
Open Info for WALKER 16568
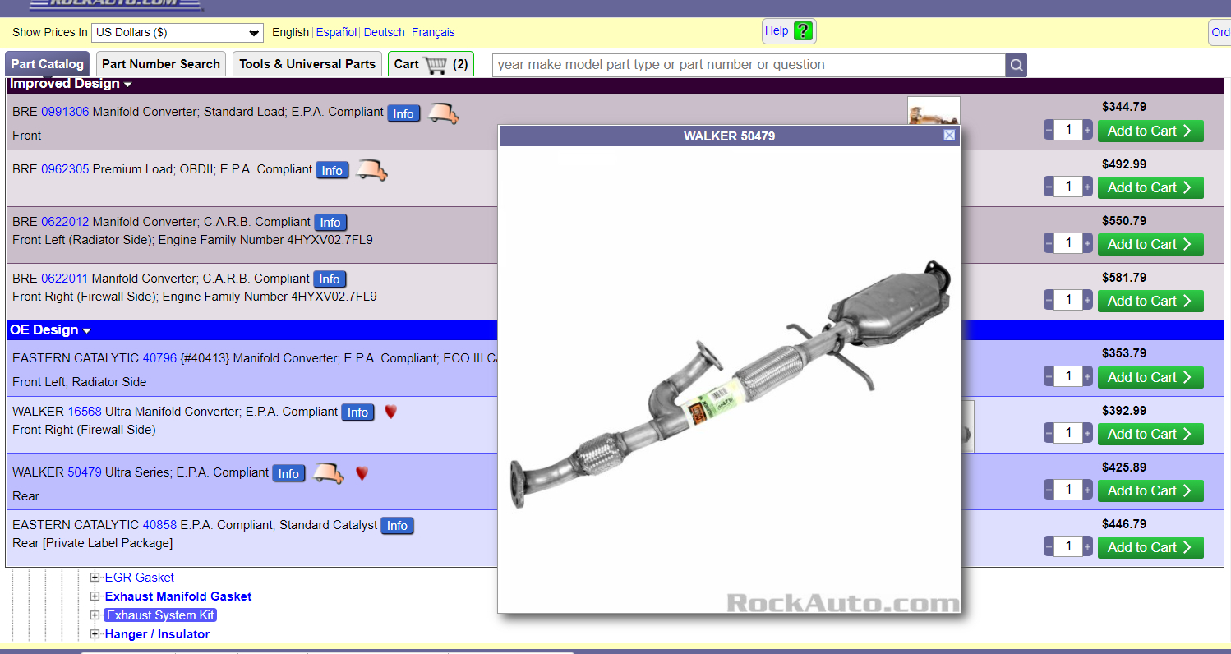(357, 412)
